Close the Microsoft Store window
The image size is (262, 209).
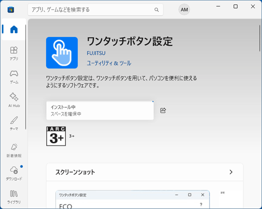[253, 6]
